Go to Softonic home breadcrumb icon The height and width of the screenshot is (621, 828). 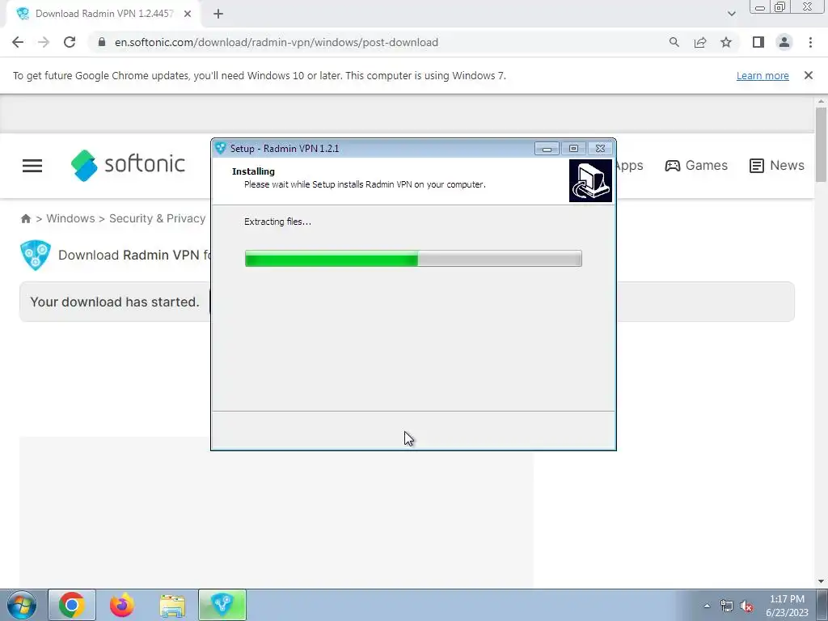[x=25, y=218]
